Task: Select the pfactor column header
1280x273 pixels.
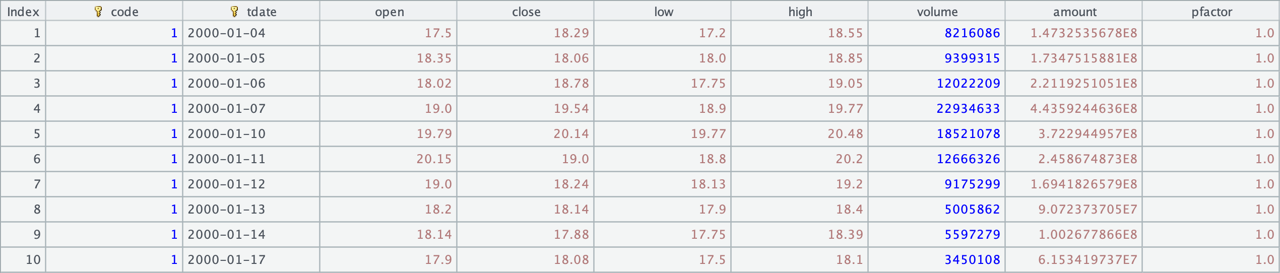Action: point(1211,12)
